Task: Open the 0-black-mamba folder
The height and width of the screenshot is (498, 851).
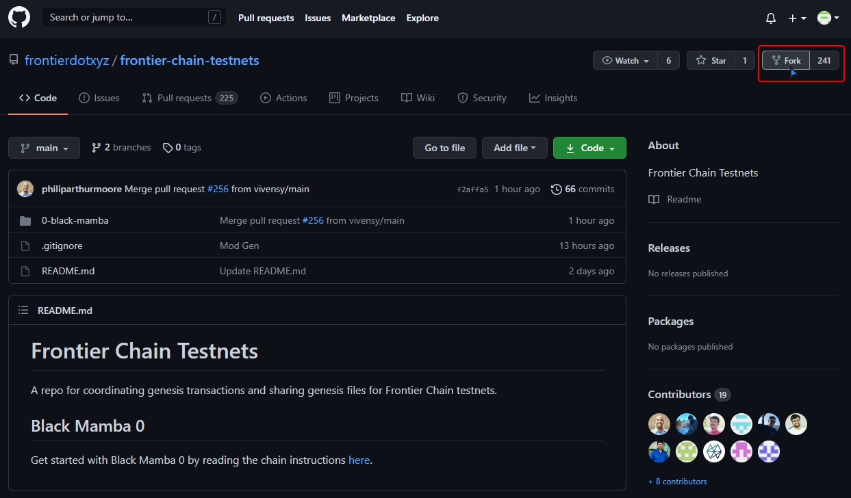Action: pos(75,220)
